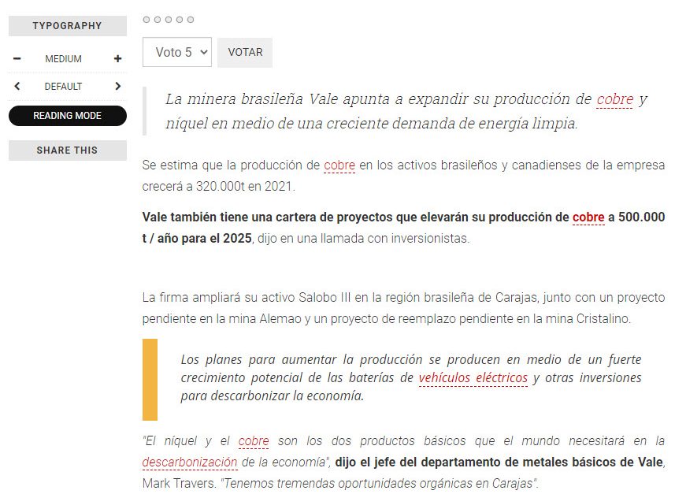Click the MEDIUM font size label

[x=63, y=59]
